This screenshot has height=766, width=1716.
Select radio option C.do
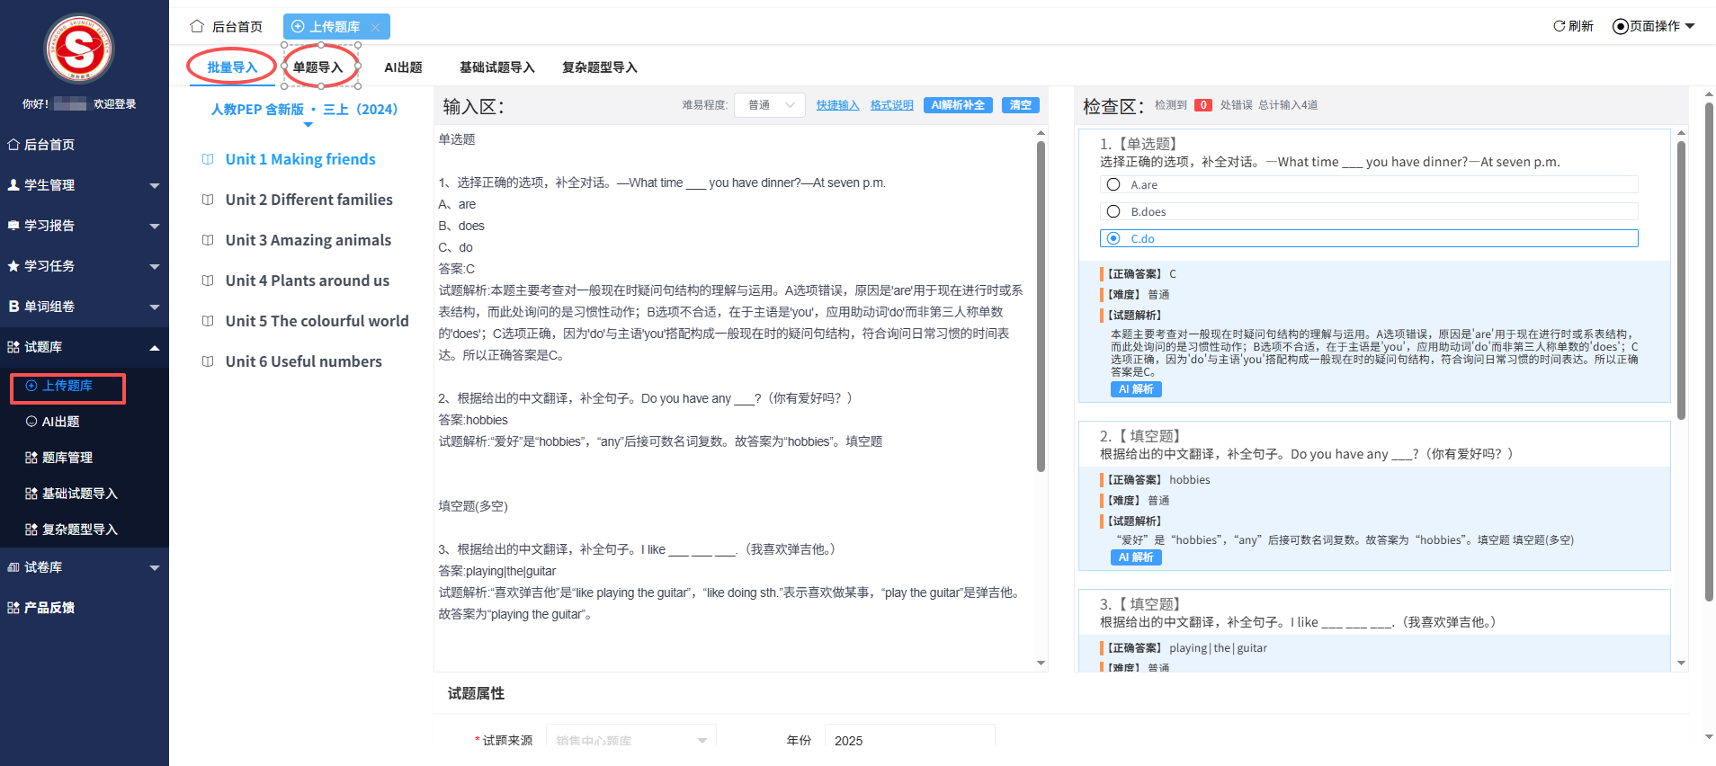pos(1113,239)
